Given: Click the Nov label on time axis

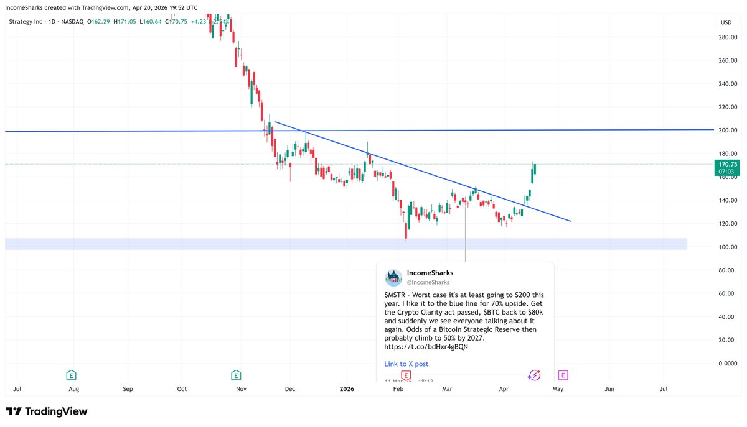Looking at the screenshot, I should pyautogui.click(x=242, y=390).
